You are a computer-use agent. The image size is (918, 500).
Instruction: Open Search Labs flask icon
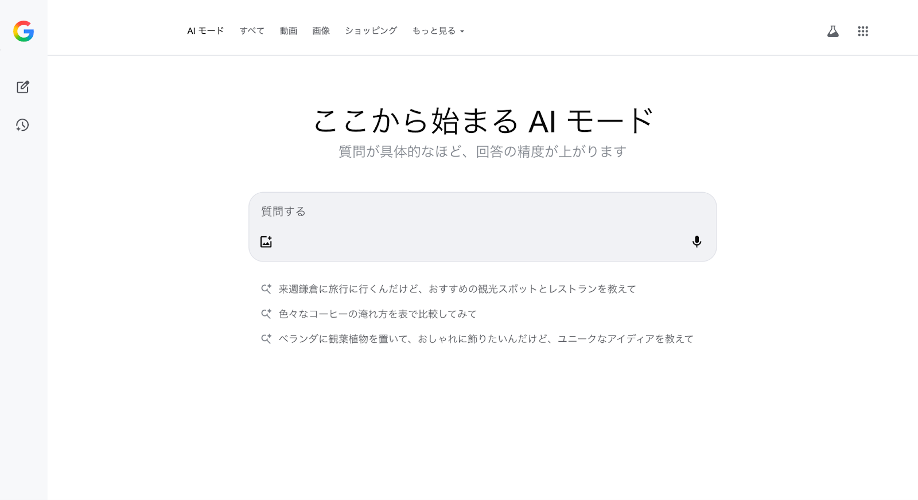[833, 31]
